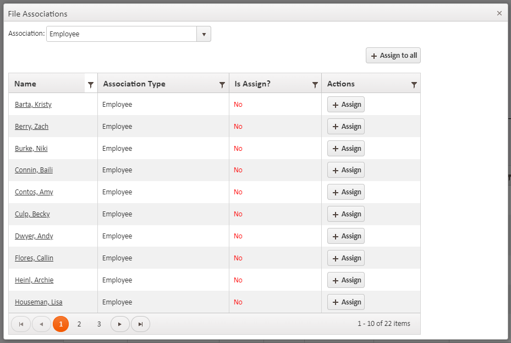Screen dimensions: 511x343
Task: Go to the previous page arrow
Action: click(x=41, y=324)
